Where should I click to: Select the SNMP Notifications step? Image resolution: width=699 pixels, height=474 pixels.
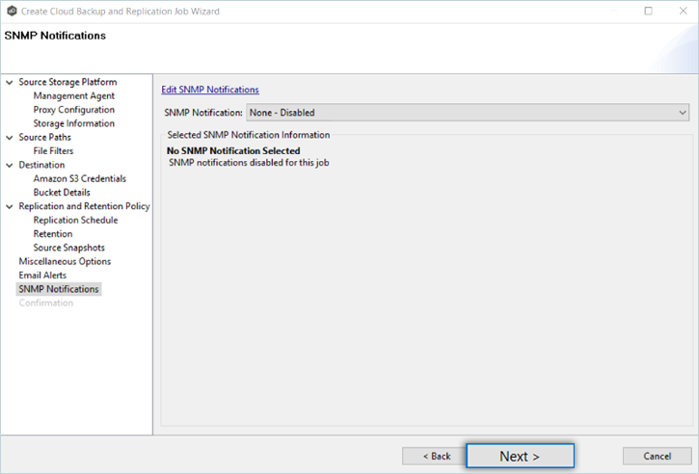click(59, 289)
